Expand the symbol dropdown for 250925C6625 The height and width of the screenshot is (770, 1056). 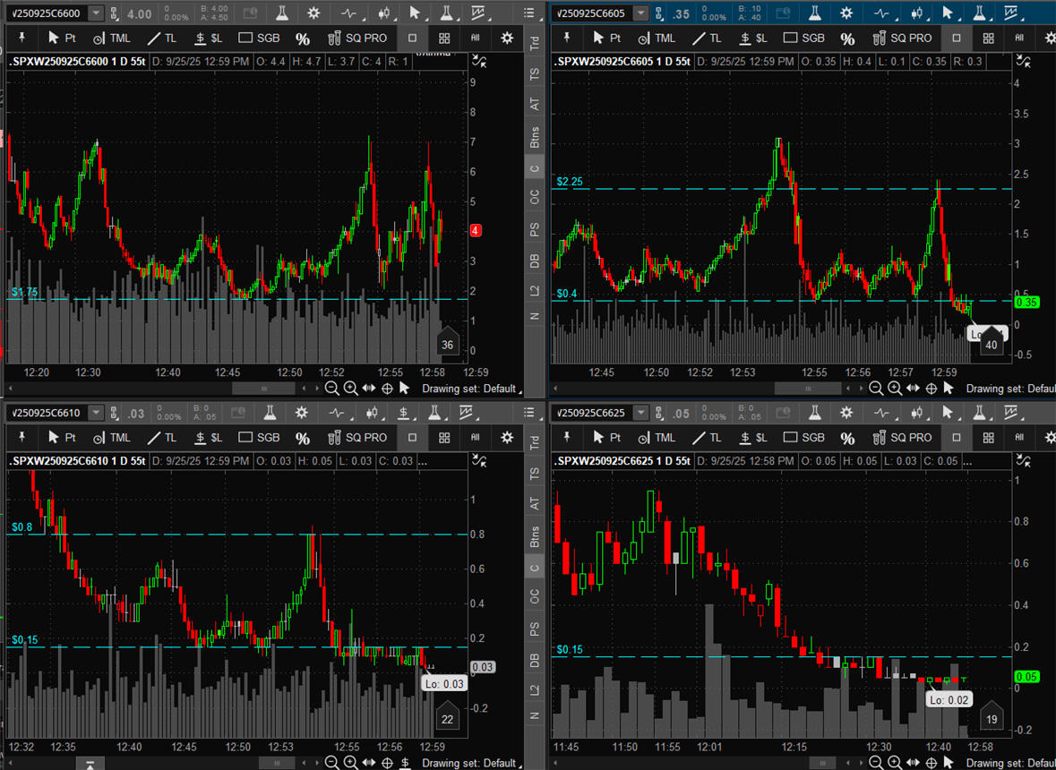640,413
